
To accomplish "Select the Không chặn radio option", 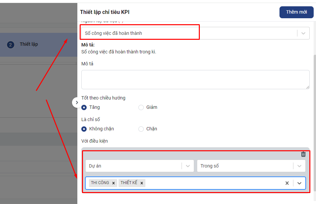I will 84,129.
